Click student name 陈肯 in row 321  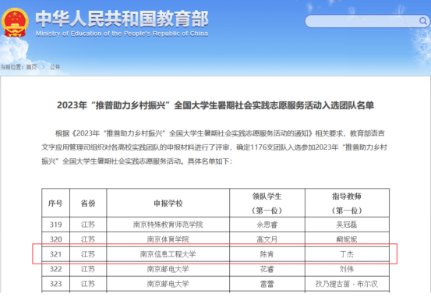tap(267, 254)
